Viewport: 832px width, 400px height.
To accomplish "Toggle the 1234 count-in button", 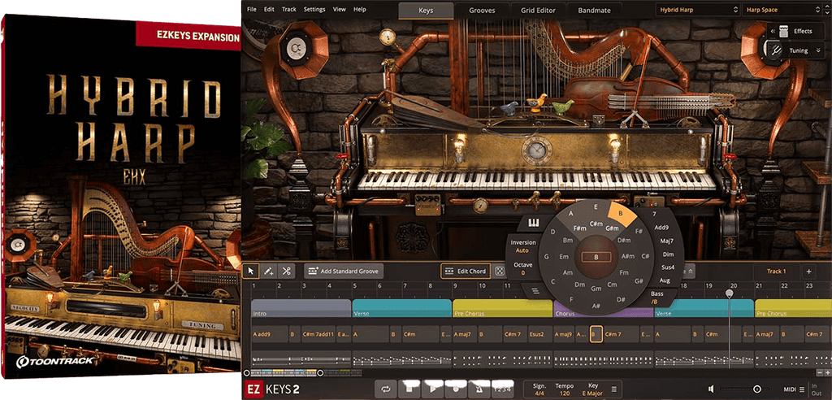I will click(x=502, y=389).
